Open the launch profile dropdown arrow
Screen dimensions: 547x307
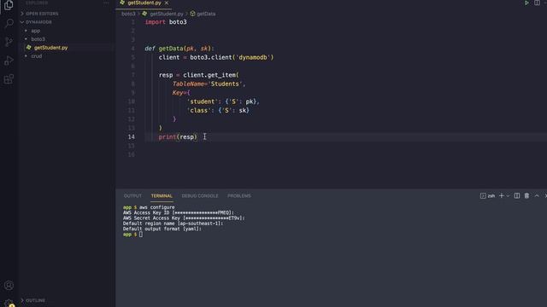pyautogui.click(x=508, y=195)
